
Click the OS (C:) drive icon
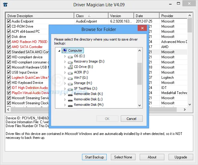pos(70,57)
